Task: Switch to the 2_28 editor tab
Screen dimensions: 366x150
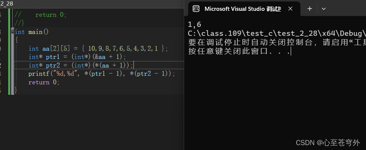Action: pyautogui.click(x=7, y=3)
